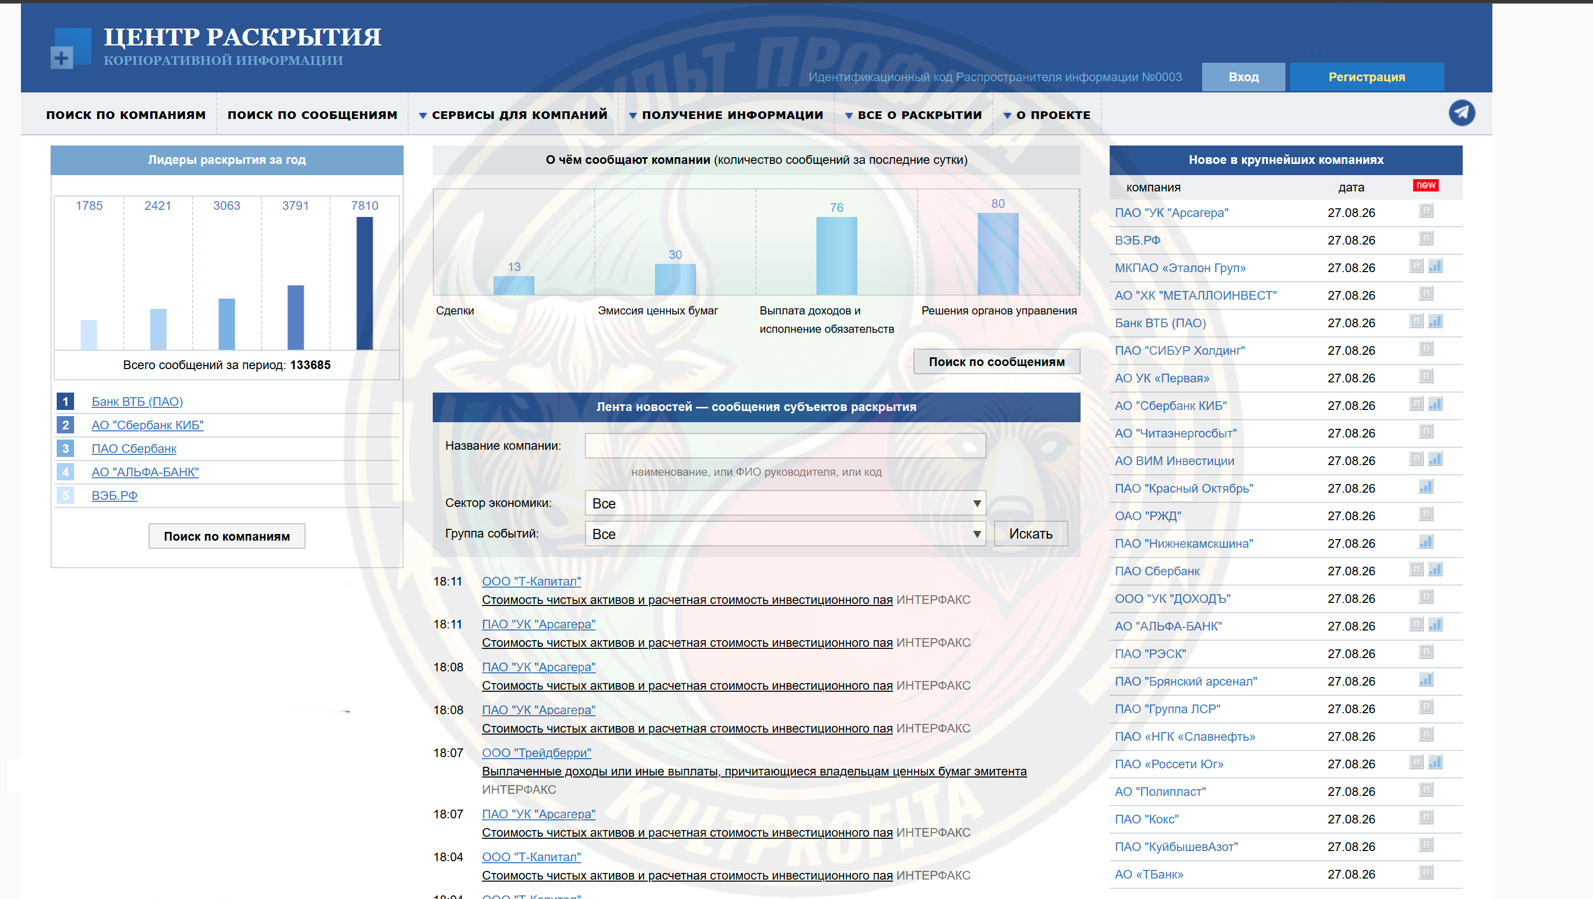1593x899 pixels.
Task: Expand the Все о раскрытии menu
Action: pyautogui.click(x=913, y=115)
